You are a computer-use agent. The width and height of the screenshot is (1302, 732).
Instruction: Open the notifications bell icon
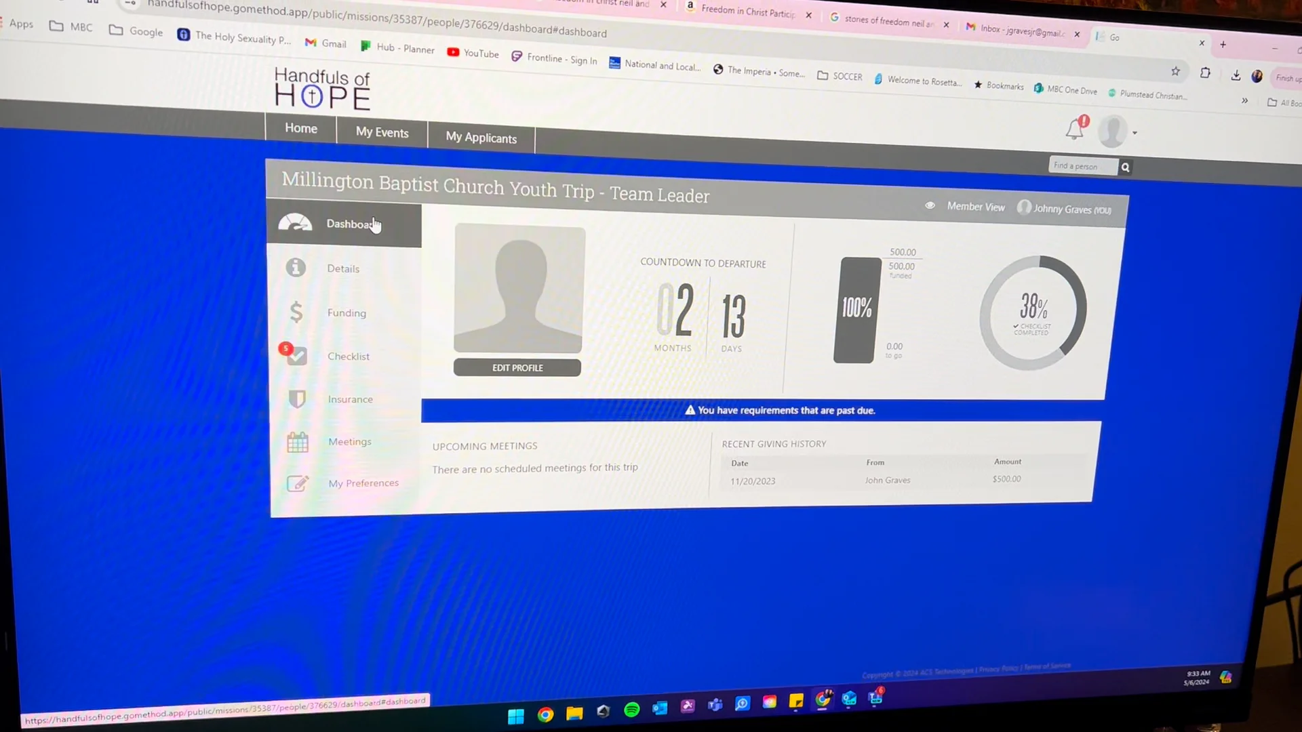coord(1075,129)
